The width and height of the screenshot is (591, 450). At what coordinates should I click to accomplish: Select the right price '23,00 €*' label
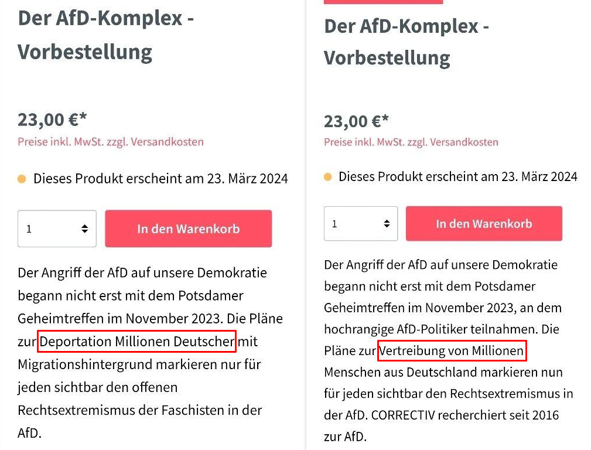pos(356,120)
